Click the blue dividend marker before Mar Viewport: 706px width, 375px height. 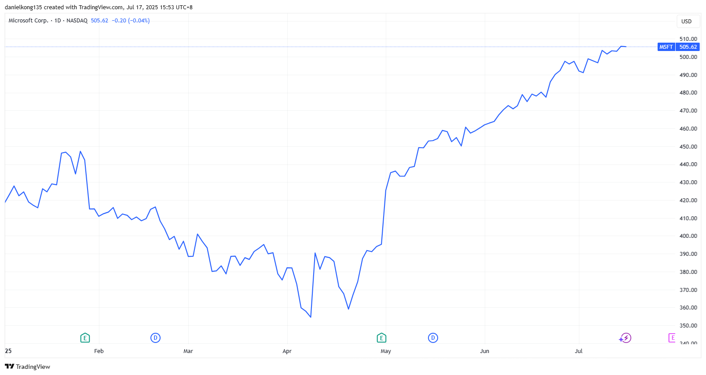click(x=155, y=338)
